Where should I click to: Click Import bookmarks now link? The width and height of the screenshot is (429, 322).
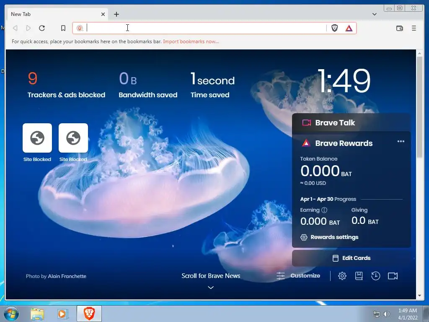tap(191, 42)
